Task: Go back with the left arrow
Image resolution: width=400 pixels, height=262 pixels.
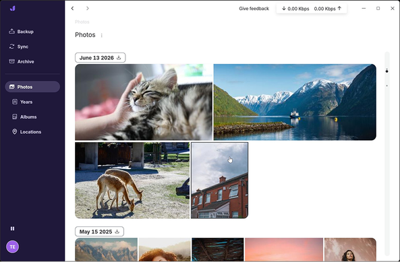Action: pyautogui.click(x=72, y=8)
